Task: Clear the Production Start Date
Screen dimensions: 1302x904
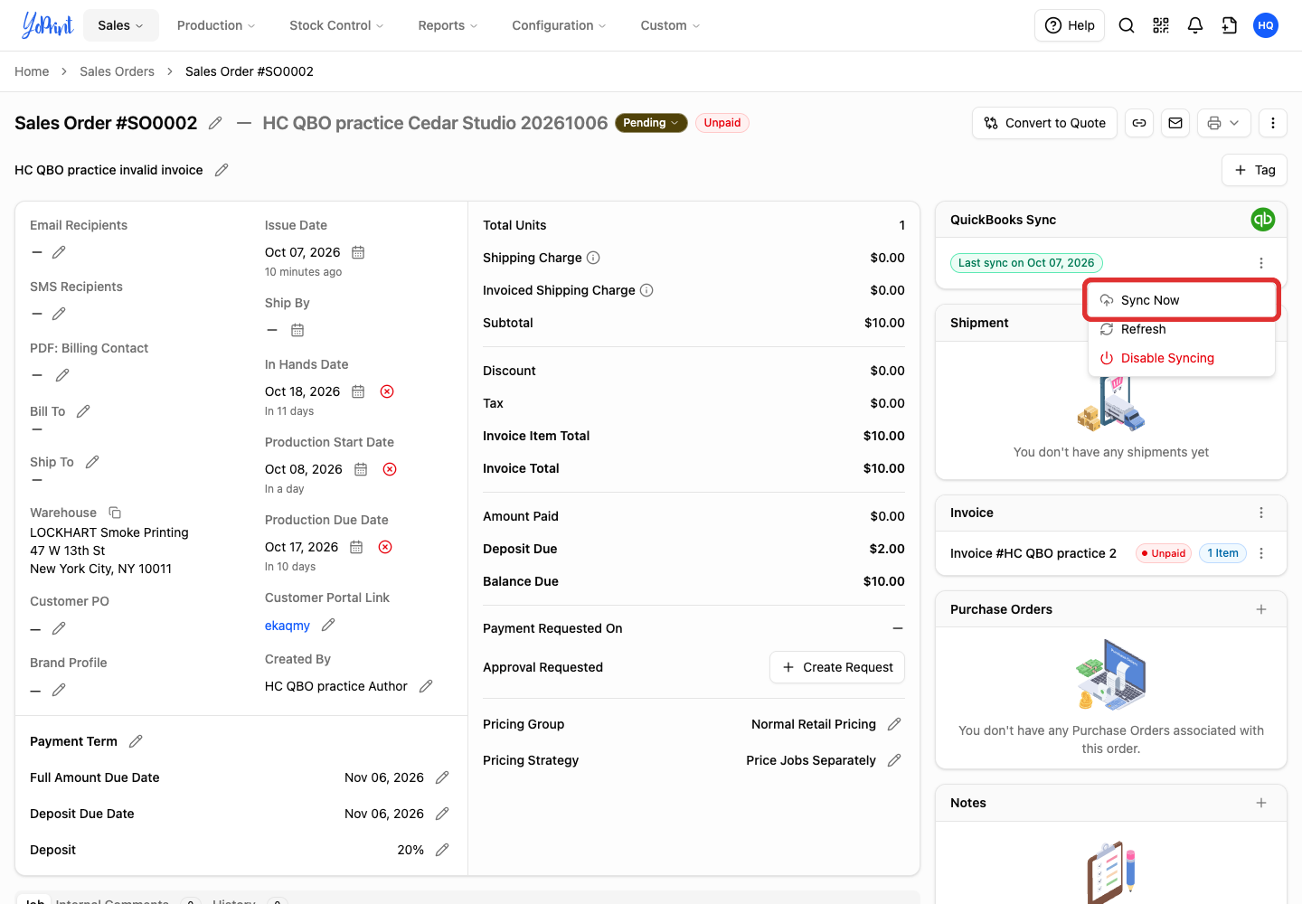Action: point(390,469)
